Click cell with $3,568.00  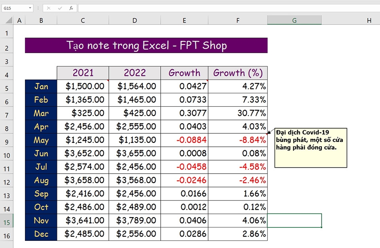pos(135,180)
